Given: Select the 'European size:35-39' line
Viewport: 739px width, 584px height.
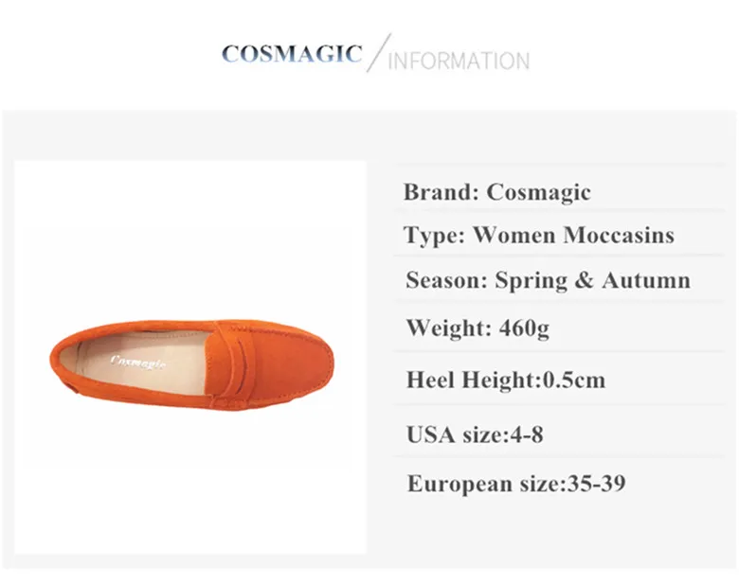Looking at the screenshot, I should 515,484.
